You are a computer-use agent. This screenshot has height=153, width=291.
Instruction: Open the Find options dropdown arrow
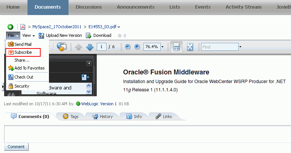point(240,47)
